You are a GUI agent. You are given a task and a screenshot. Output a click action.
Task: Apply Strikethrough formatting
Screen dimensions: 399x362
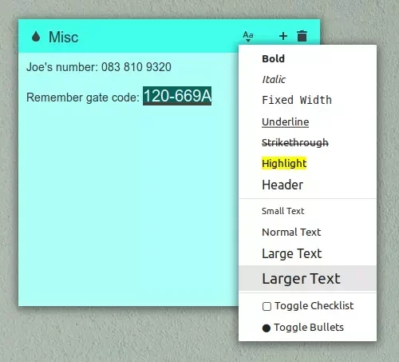307,142
